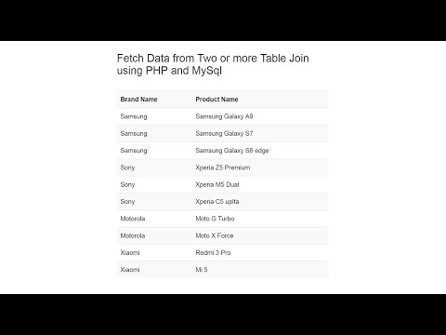Viewport: 446px width, 335px height.
Task: Select the Xperia M5 Dual entry
Action: pos(217,184)
